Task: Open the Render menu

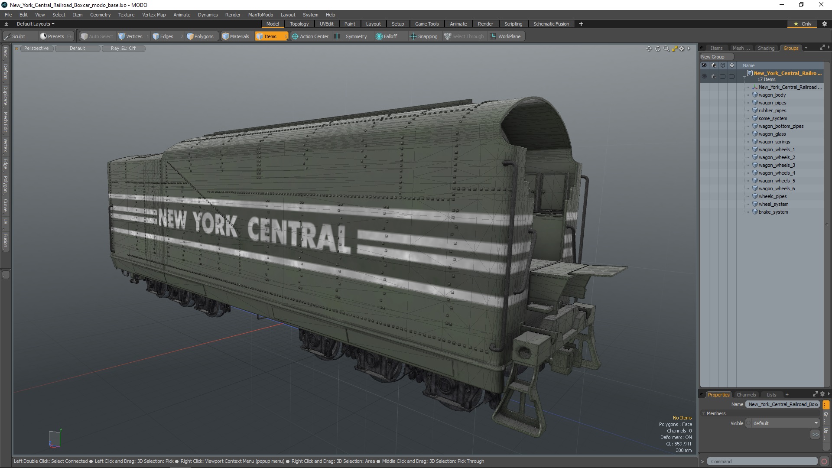Action: pos(233,15)
